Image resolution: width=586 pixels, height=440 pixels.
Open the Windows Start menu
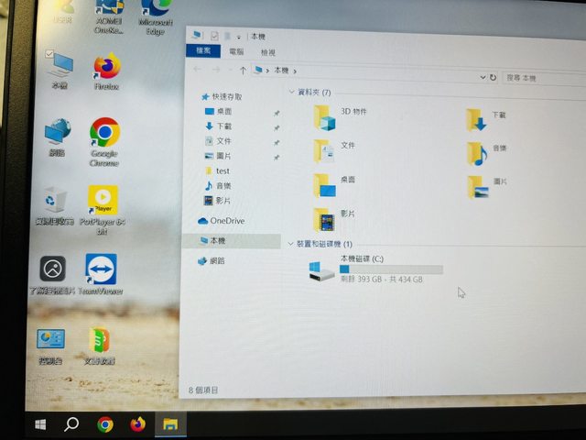(41, 424)
